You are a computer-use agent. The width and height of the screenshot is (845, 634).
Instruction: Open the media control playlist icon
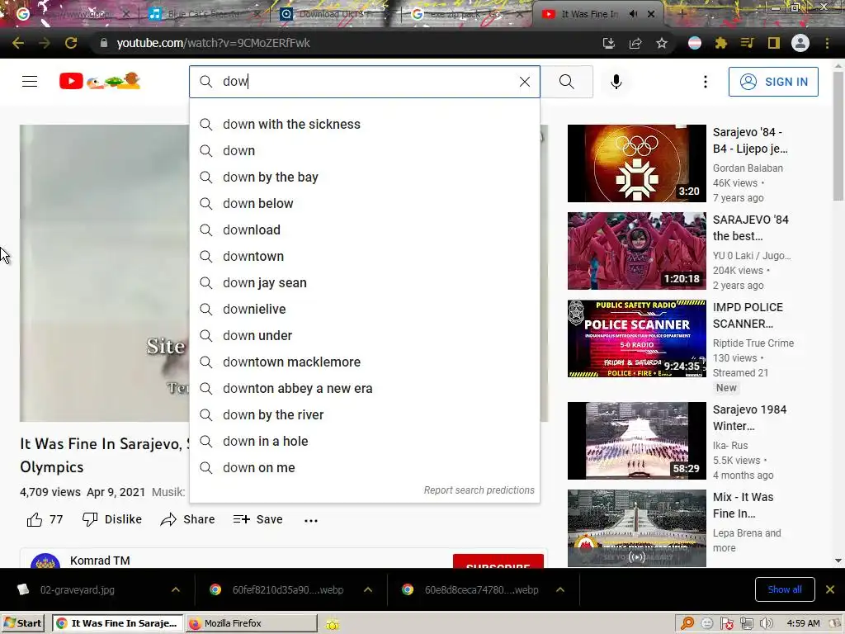[748, 43]
